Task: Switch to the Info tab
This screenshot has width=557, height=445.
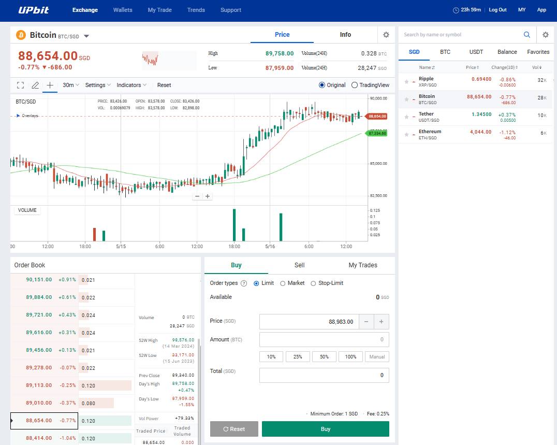Action: click(x=345, y=35)
